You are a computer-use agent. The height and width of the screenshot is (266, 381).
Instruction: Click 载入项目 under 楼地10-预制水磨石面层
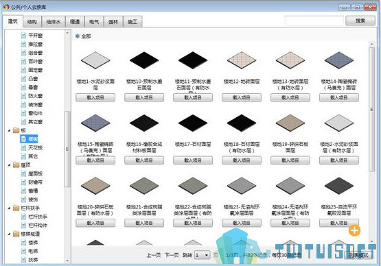pos(144,97)
